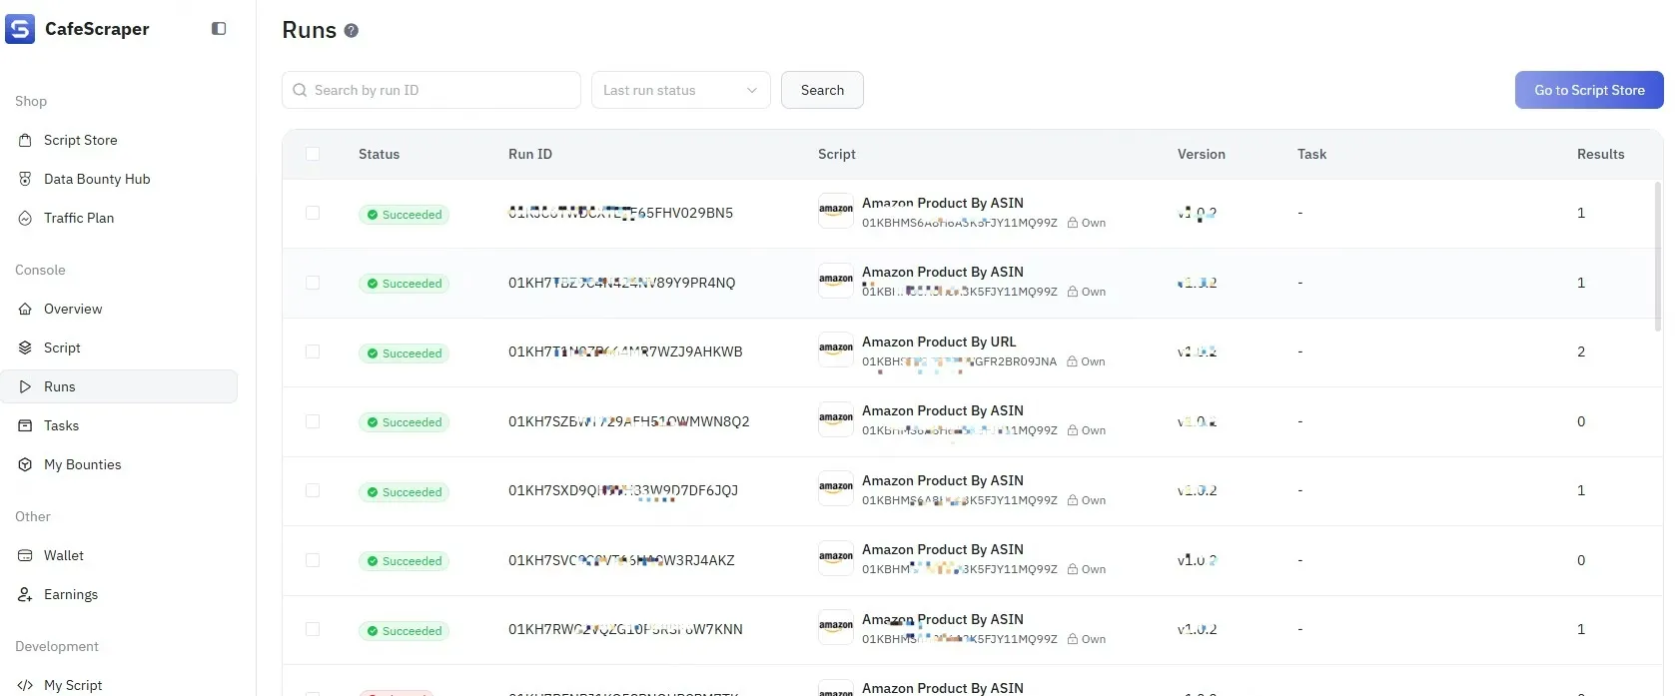
Task: Open Tasks from the sidebar
Action: [x=61, y=426]
